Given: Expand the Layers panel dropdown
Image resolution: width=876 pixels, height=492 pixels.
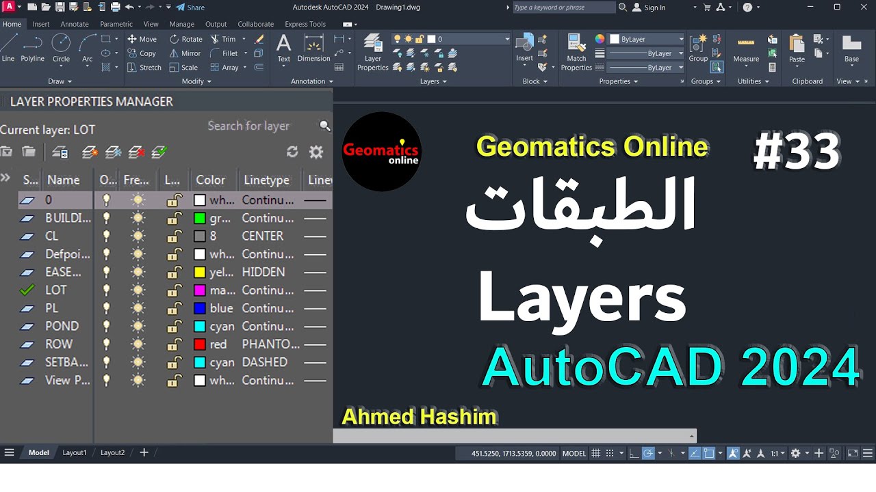Looking at the screenshot, I should 433,81.
